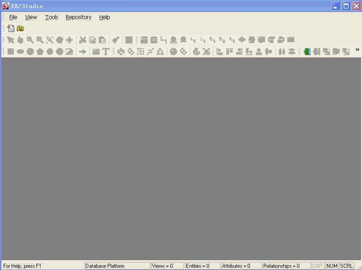The width and height of the screenshot is (362, 270).
Task: Click the circular rotate icon
Action: pos(197,52)
